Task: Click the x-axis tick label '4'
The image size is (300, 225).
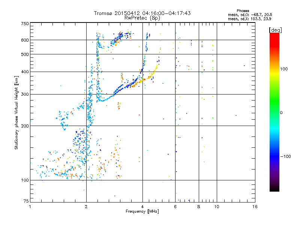Action: tap(142, 207)
